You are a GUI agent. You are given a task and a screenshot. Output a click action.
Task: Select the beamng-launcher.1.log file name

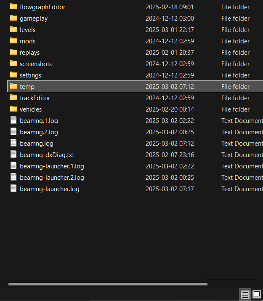(x=52, y=166)
